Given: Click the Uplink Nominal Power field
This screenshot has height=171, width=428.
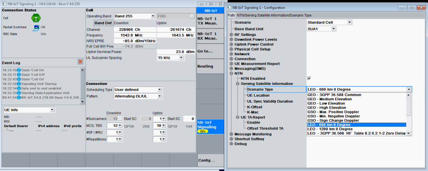Looking at the screenshot, I should click(x=176, y=52).
